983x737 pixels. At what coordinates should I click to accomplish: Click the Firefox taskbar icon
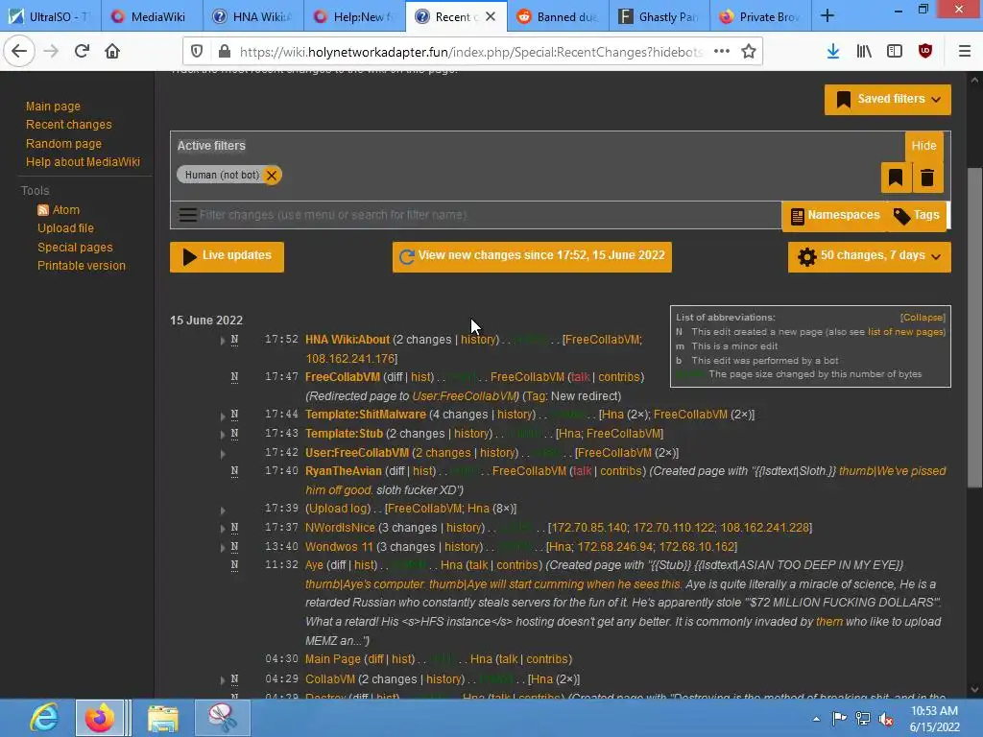pyautogui.click(x=100, y=718)
